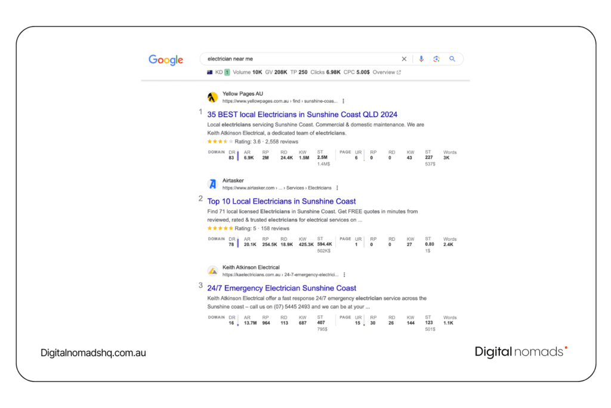
Task: Click the 'Clicks 6.98K' metric
Action: [325, 72]
